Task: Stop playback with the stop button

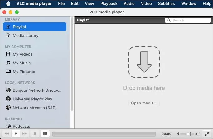Action: pyautogui.click(x=35, y=134)
